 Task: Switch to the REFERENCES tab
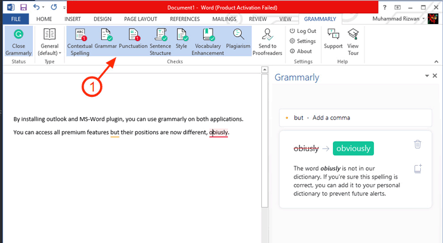(x=185, y=19)
